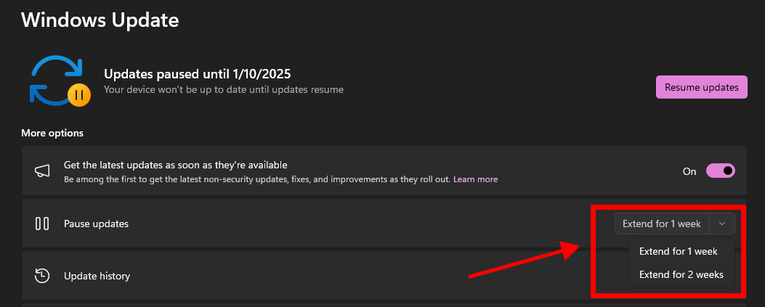Click the 'Extend for 1 week' split button

[662, 224]
